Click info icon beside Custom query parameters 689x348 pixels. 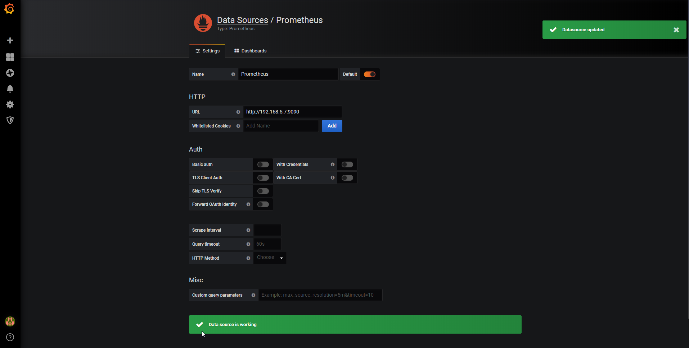tap(253, 295)
